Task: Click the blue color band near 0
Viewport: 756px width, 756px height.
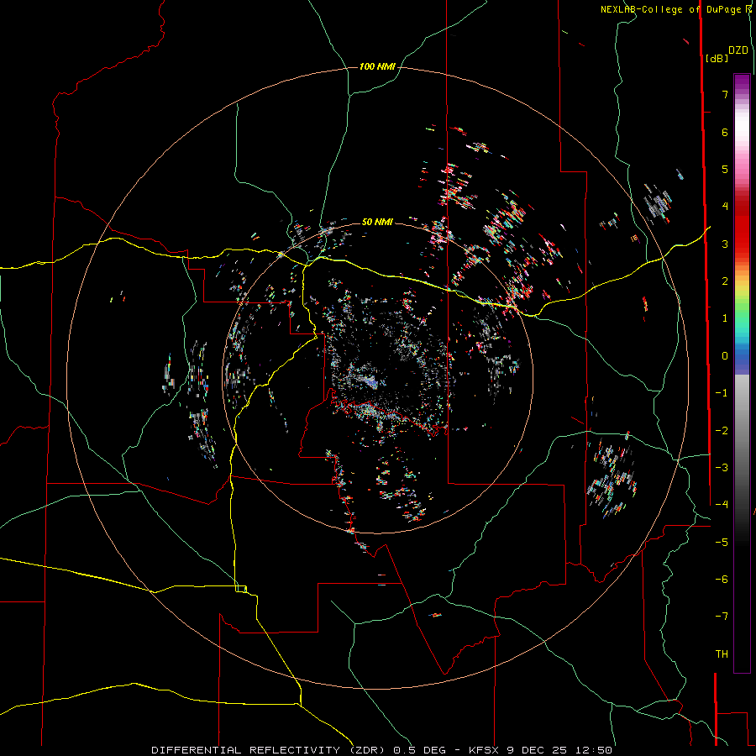Action: [x=742, y=356]
